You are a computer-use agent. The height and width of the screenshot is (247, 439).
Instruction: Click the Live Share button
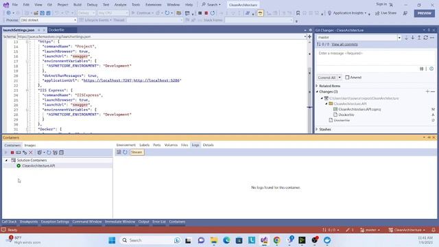pyautogui.click(x=385, y=13)
